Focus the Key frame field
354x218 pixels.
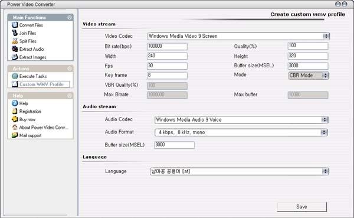[x=167, y=75]
